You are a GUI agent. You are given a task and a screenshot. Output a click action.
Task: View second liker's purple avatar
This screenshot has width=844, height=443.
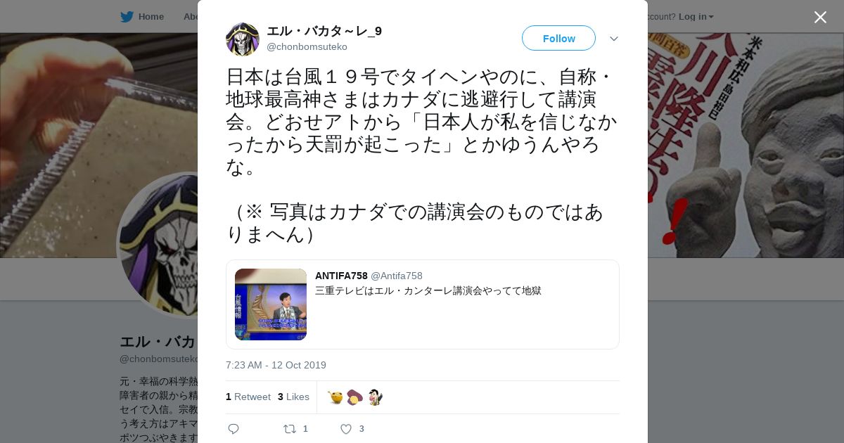pyautogui.click(x=355, y=397)
